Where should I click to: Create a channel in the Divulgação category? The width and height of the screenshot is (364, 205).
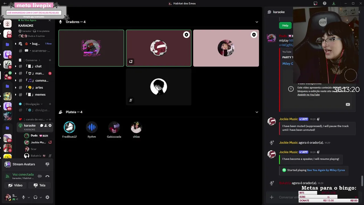pyautogui.click(x=50, y=104)
